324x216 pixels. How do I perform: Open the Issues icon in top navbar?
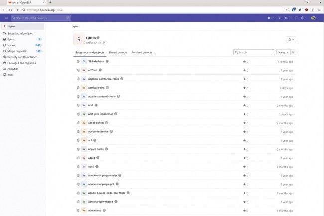click(278, 18)
